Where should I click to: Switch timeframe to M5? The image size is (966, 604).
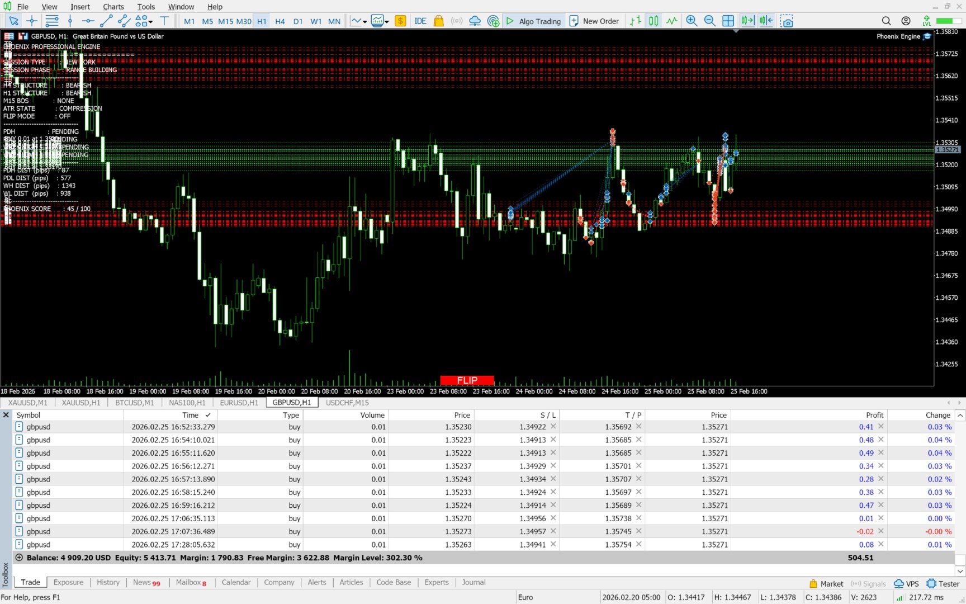(207, 21)
